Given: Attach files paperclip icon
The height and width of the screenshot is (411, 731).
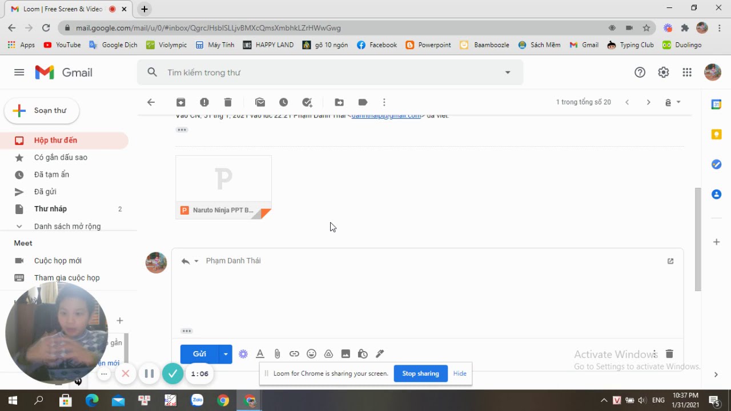Looking at the screenshot, I should pos(277,354).
